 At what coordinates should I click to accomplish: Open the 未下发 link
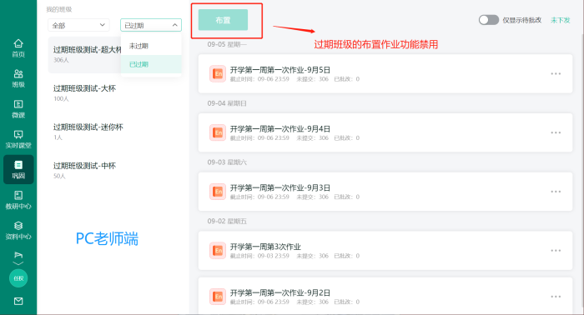pyautogui.click(x=560, y=20)
